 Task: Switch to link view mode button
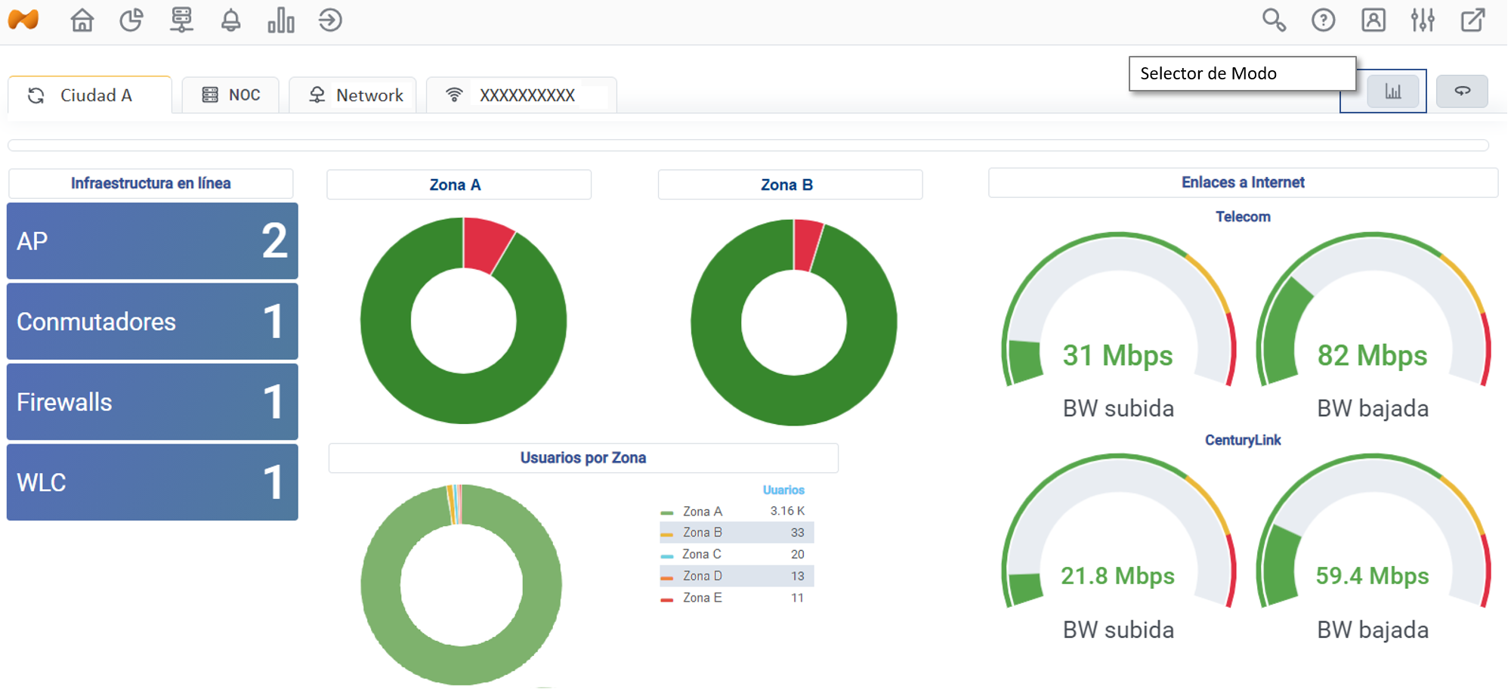[x=1462, y=91]
